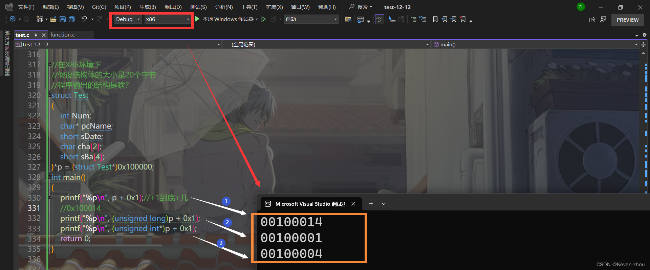Screen dimensions: 650x270
Task: Collapse the int main() code block
Action: [50, 177]
